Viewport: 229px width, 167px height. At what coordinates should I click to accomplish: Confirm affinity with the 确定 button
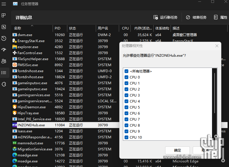pyautogui.click(x=178, y=150)
